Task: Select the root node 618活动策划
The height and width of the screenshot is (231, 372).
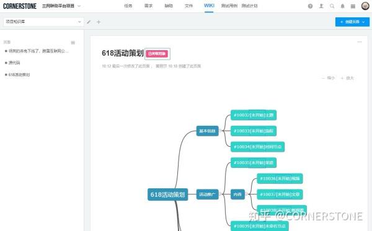Action: (x=168, y=194)
